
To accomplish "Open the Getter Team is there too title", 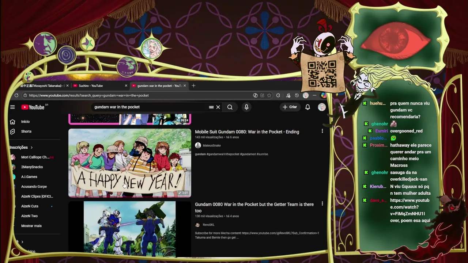I will (x=254, y=207).
